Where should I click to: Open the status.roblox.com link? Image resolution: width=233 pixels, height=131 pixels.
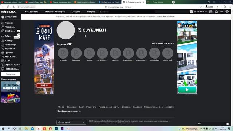pyautogui.click(x=165, y=17)
